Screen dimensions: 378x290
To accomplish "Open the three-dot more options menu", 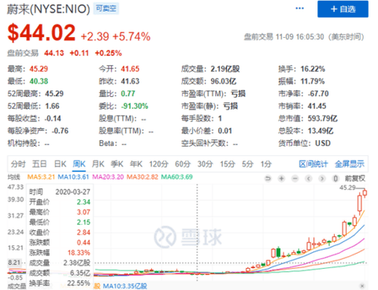I will pyautogui.click(x=299, y=9).
